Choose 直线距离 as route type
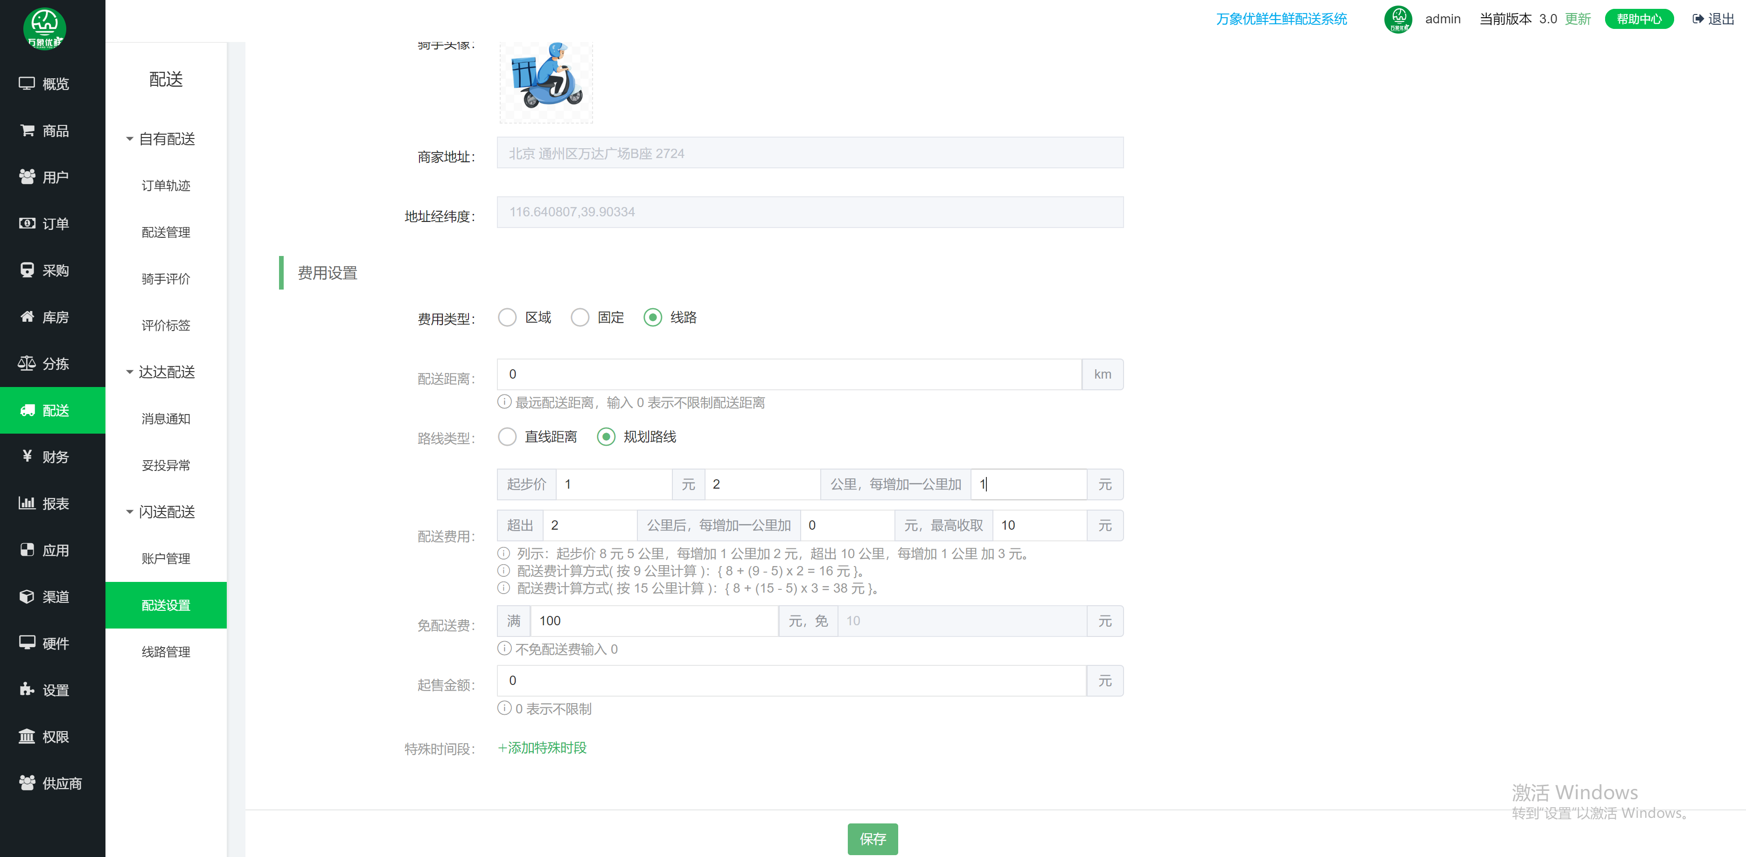 [x=507, y=436]
